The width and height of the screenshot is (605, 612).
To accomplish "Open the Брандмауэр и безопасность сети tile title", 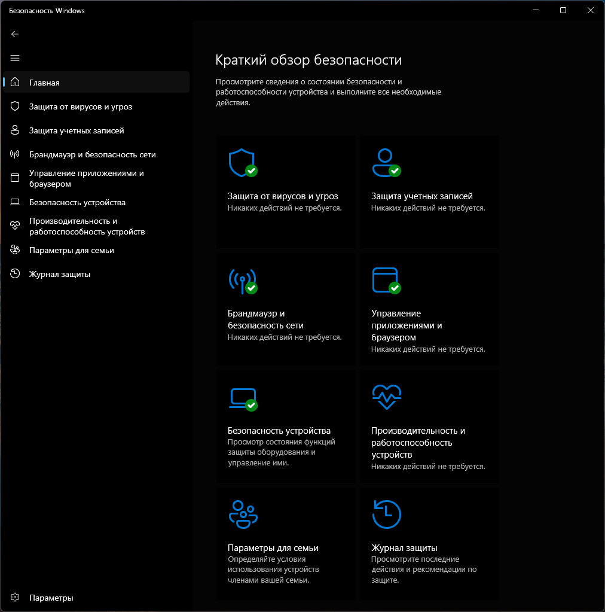I will pyautogui.click(x=265, y=319).
